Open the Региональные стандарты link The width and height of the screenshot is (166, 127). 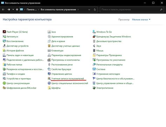click(109, 65)
